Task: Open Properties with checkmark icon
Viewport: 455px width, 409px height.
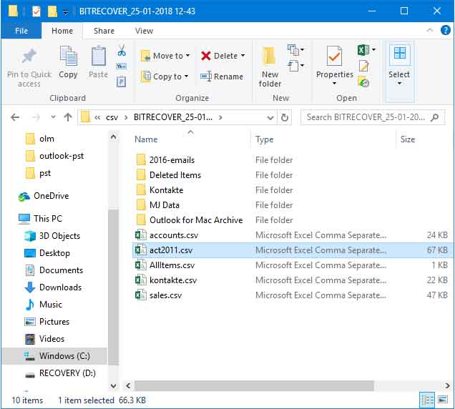Action: pos(334,56)
